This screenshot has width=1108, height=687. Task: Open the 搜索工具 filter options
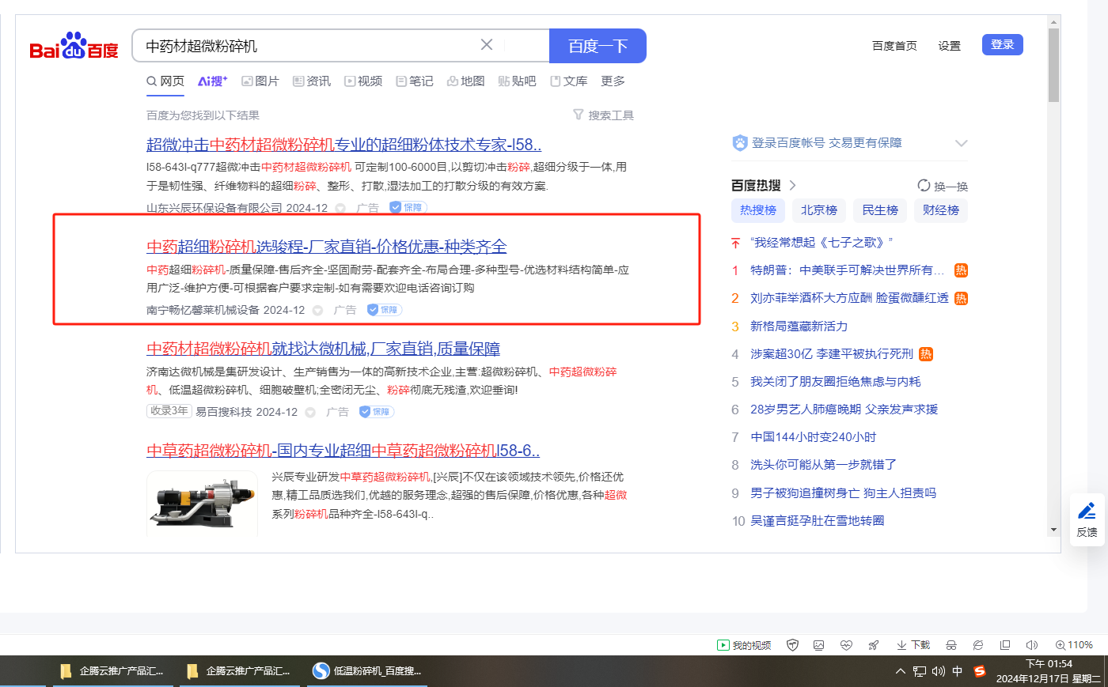[603, 115]
